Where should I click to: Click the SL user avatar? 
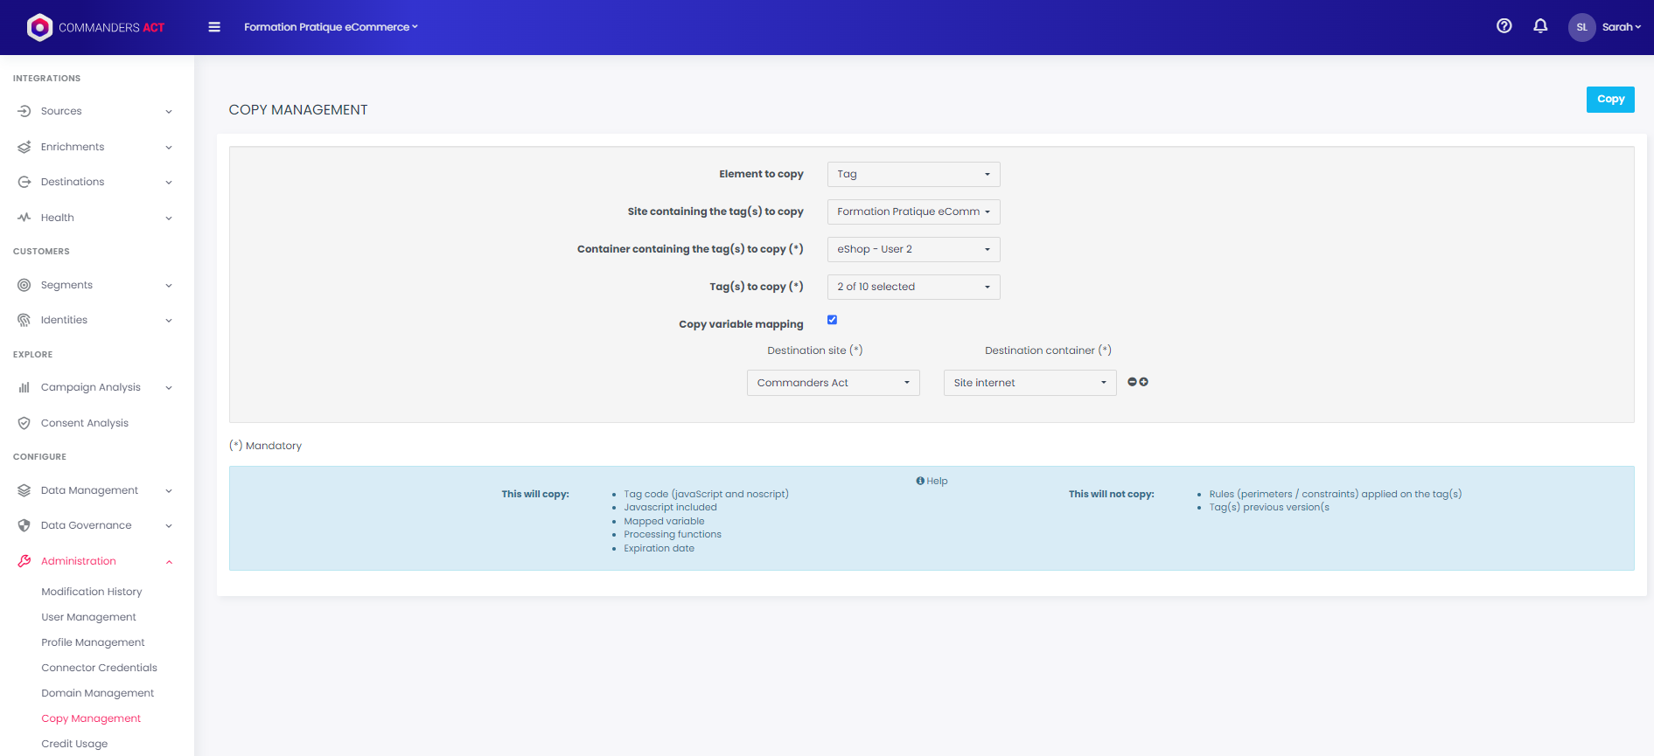coord(1581,27)
